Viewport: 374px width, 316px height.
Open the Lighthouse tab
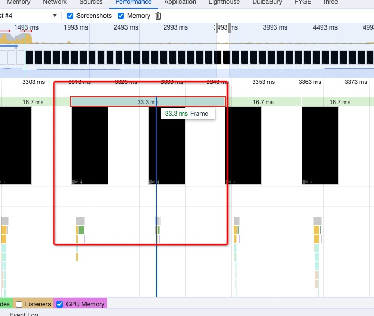coord(224,2)
